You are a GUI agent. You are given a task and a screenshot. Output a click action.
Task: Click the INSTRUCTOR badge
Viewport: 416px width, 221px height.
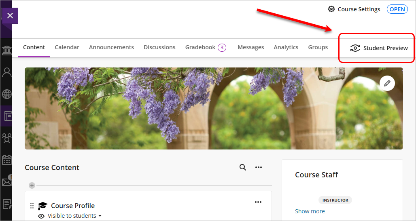coord(335,200)
